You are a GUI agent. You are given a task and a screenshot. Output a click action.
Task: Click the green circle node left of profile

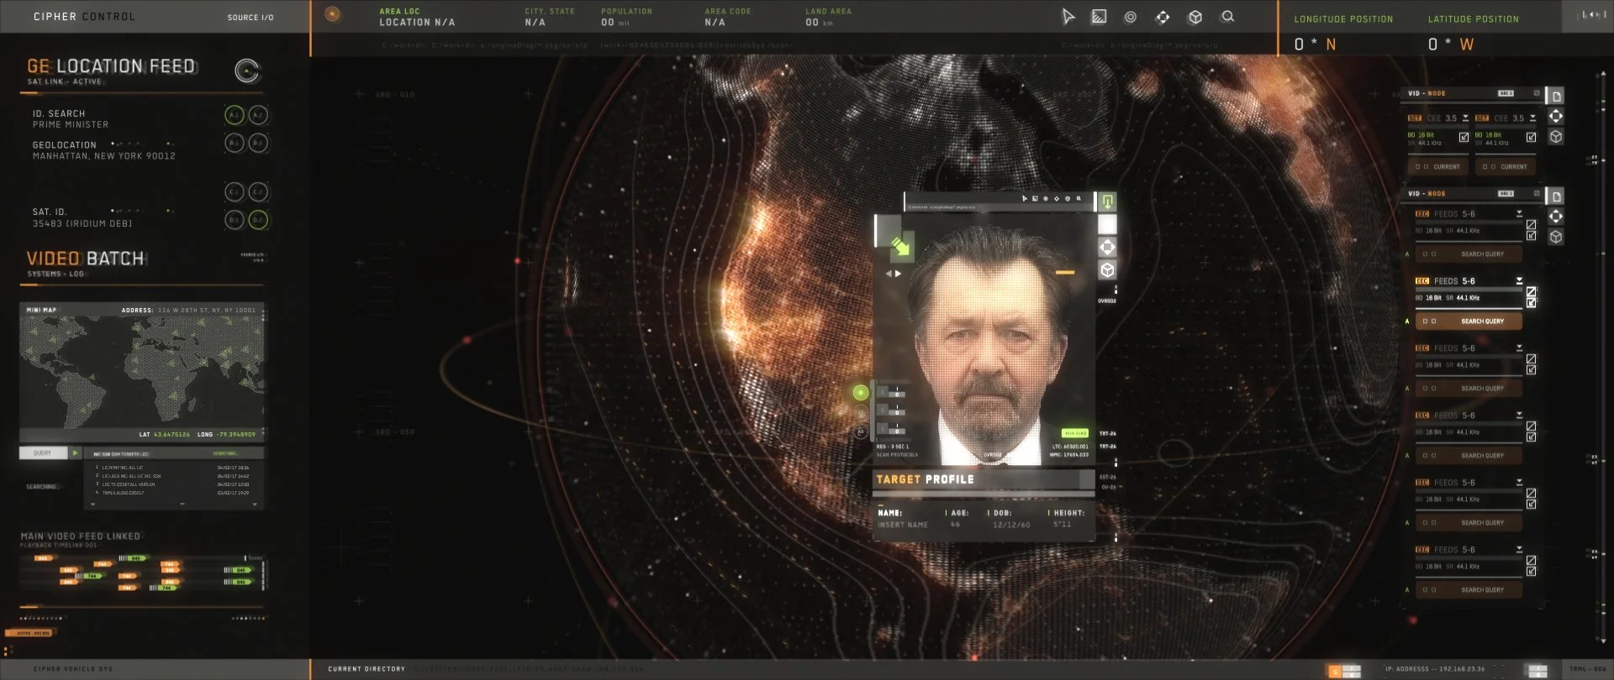coord(860,392)
